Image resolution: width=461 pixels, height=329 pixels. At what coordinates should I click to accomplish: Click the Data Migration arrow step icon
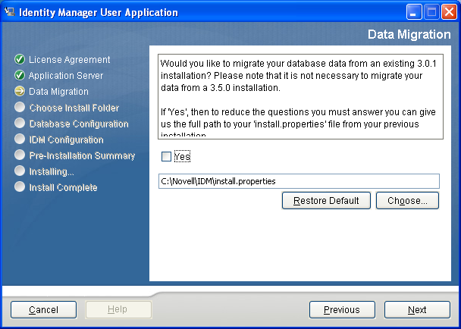20,92
